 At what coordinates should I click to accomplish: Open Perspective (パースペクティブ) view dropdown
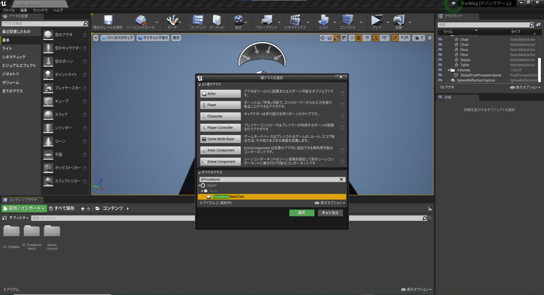pyautogui.click(x=117, y=38)
